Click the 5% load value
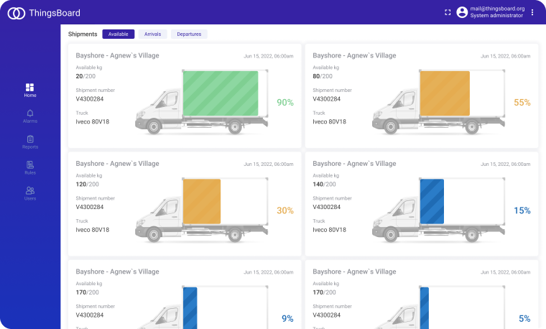This screenshot has width=546, height=329. (x=524, y=318)
